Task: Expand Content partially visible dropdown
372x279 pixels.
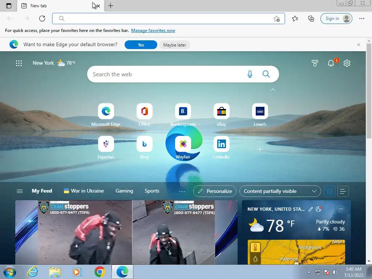Action: [280, 191]
